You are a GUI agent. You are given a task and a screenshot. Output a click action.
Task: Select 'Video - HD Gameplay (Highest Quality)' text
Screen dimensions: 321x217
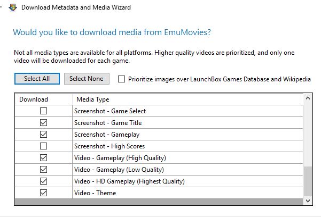(x=129, y=181)
